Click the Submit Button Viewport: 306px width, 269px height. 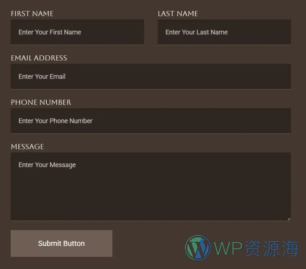click(62, 243)
